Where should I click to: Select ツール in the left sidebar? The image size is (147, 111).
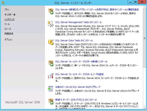pyautogui.click(x=7, y=24)
